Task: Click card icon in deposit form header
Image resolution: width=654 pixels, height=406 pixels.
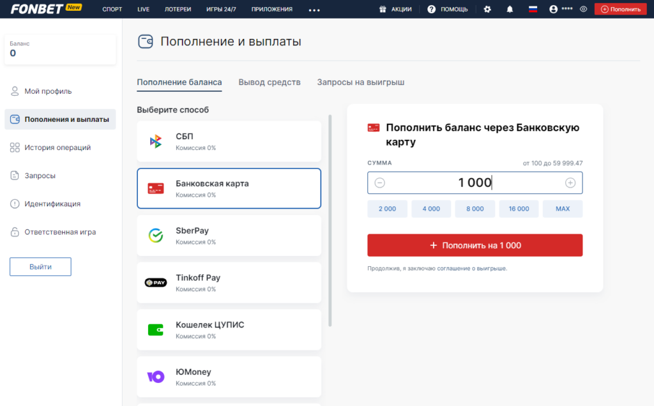Action: pos(373,128)
